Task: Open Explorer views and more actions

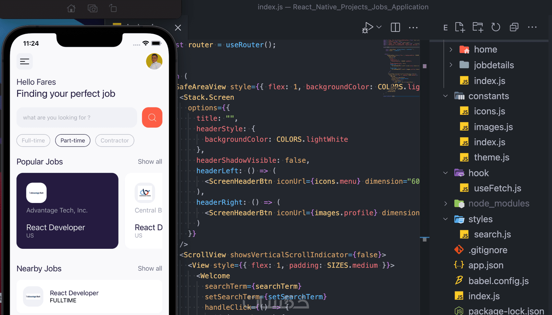Action: 532,27
